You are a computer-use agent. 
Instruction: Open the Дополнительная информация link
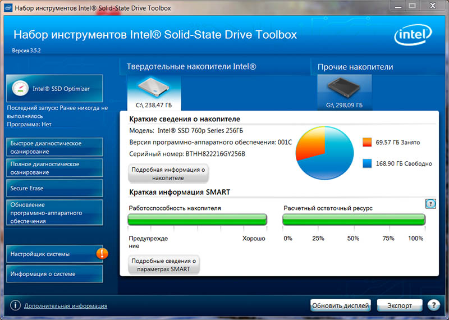click(66, 306)
